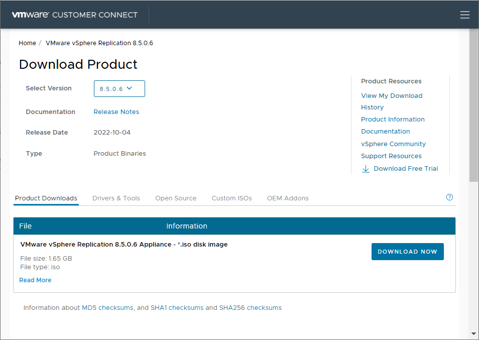Image resolution: width=479 pixels, height=340 pixels.
Task: Open View My Download History link
Action: 392,101
